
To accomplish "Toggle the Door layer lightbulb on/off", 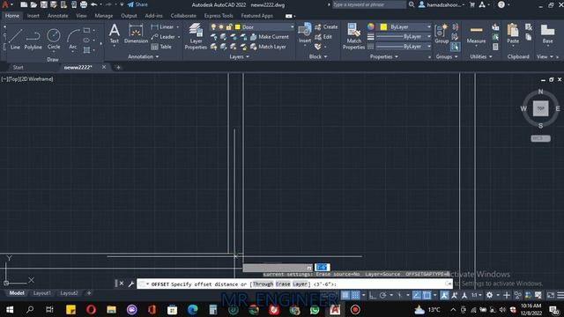I will (213, 27).
